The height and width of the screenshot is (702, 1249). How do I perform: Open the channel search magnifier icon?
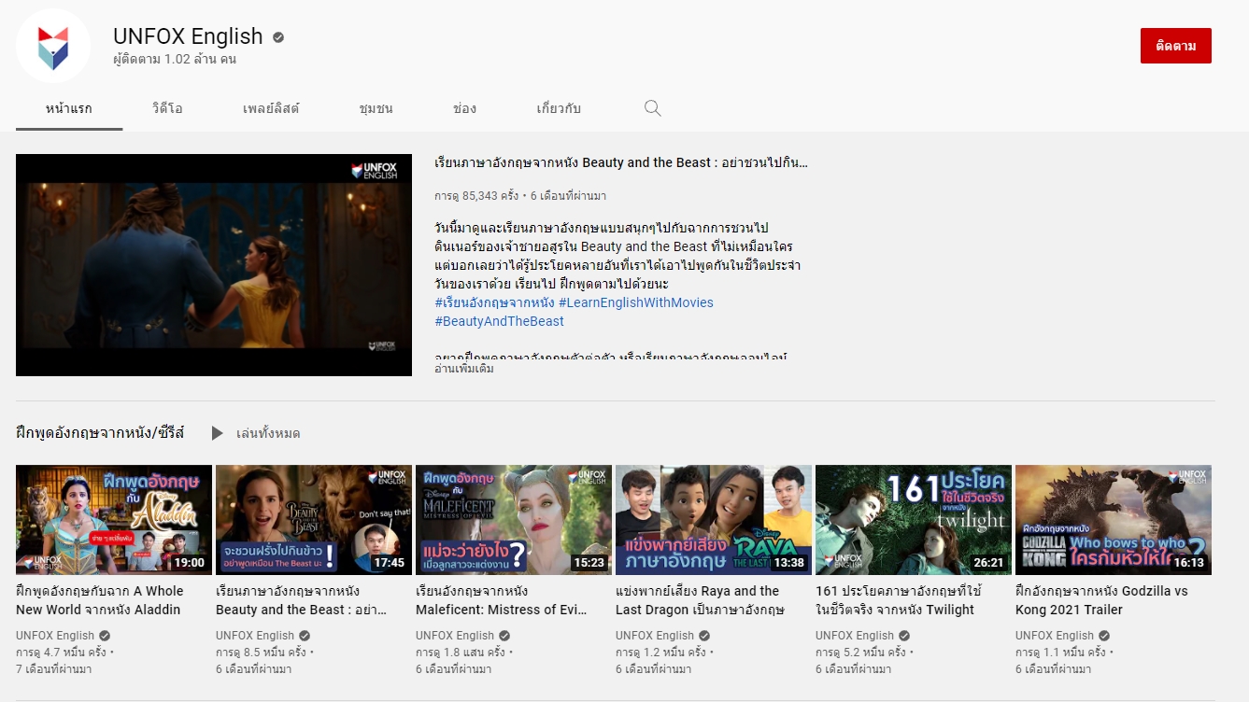[x=653, y=108]
